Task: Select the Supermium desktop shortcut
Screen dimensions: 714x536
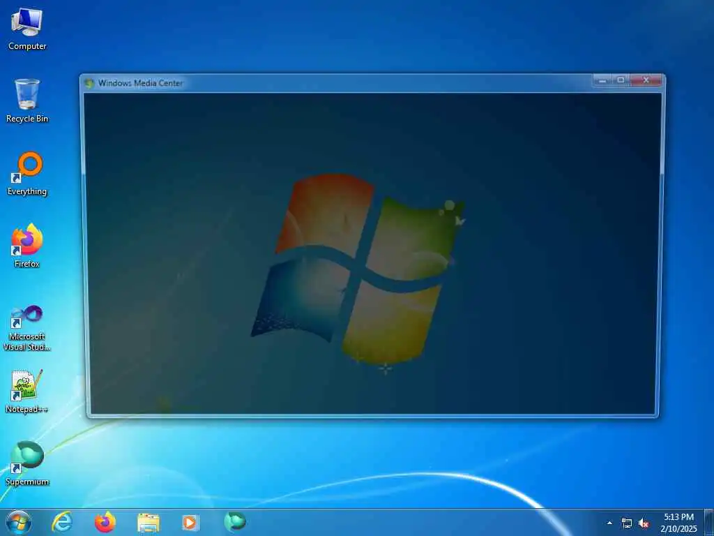Action: [x=27, y=464]
